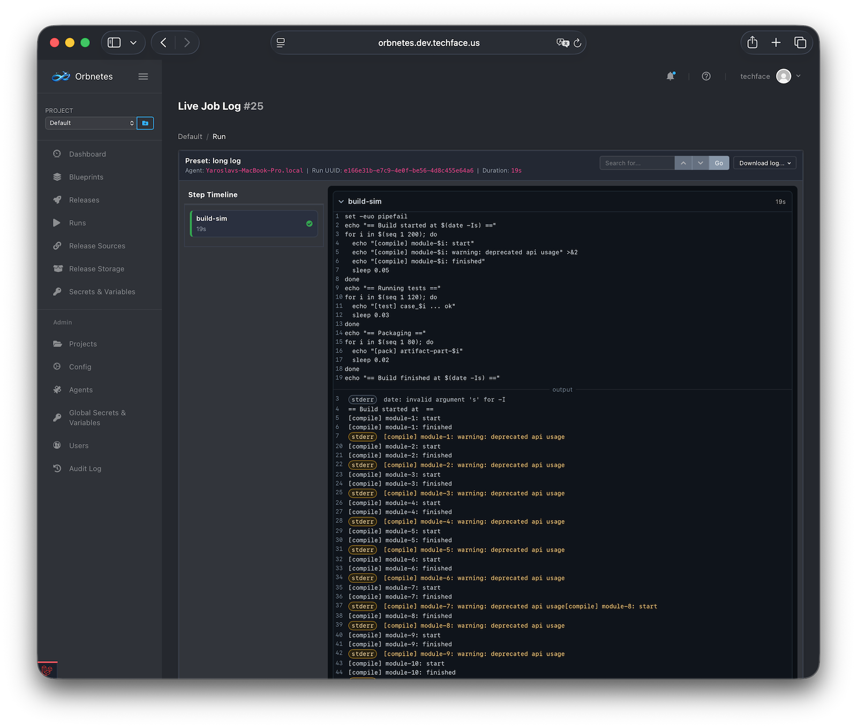This screenshot has width=857, height=728.
Task: Open Secrets & Variables page
Action: point(102,292)
